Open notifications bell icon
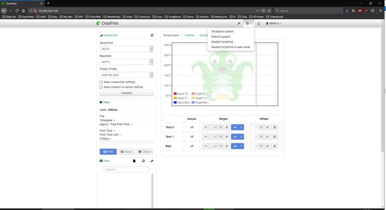386x210 pixels. tap(259, 23)
